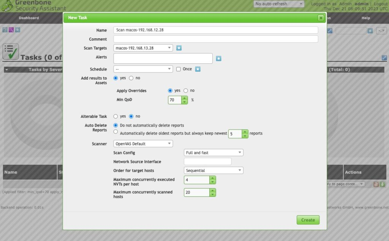The image size is (389, 241).
Task: Open help icon in Tasks page toolbar
Action: (x=5, y=30)
